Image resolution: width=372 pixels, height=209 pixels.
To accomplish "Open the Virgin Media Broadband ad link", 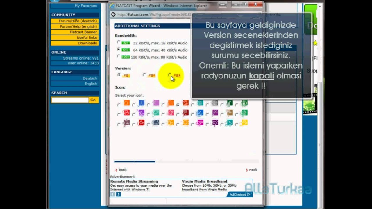I will [x=204, y=181].
